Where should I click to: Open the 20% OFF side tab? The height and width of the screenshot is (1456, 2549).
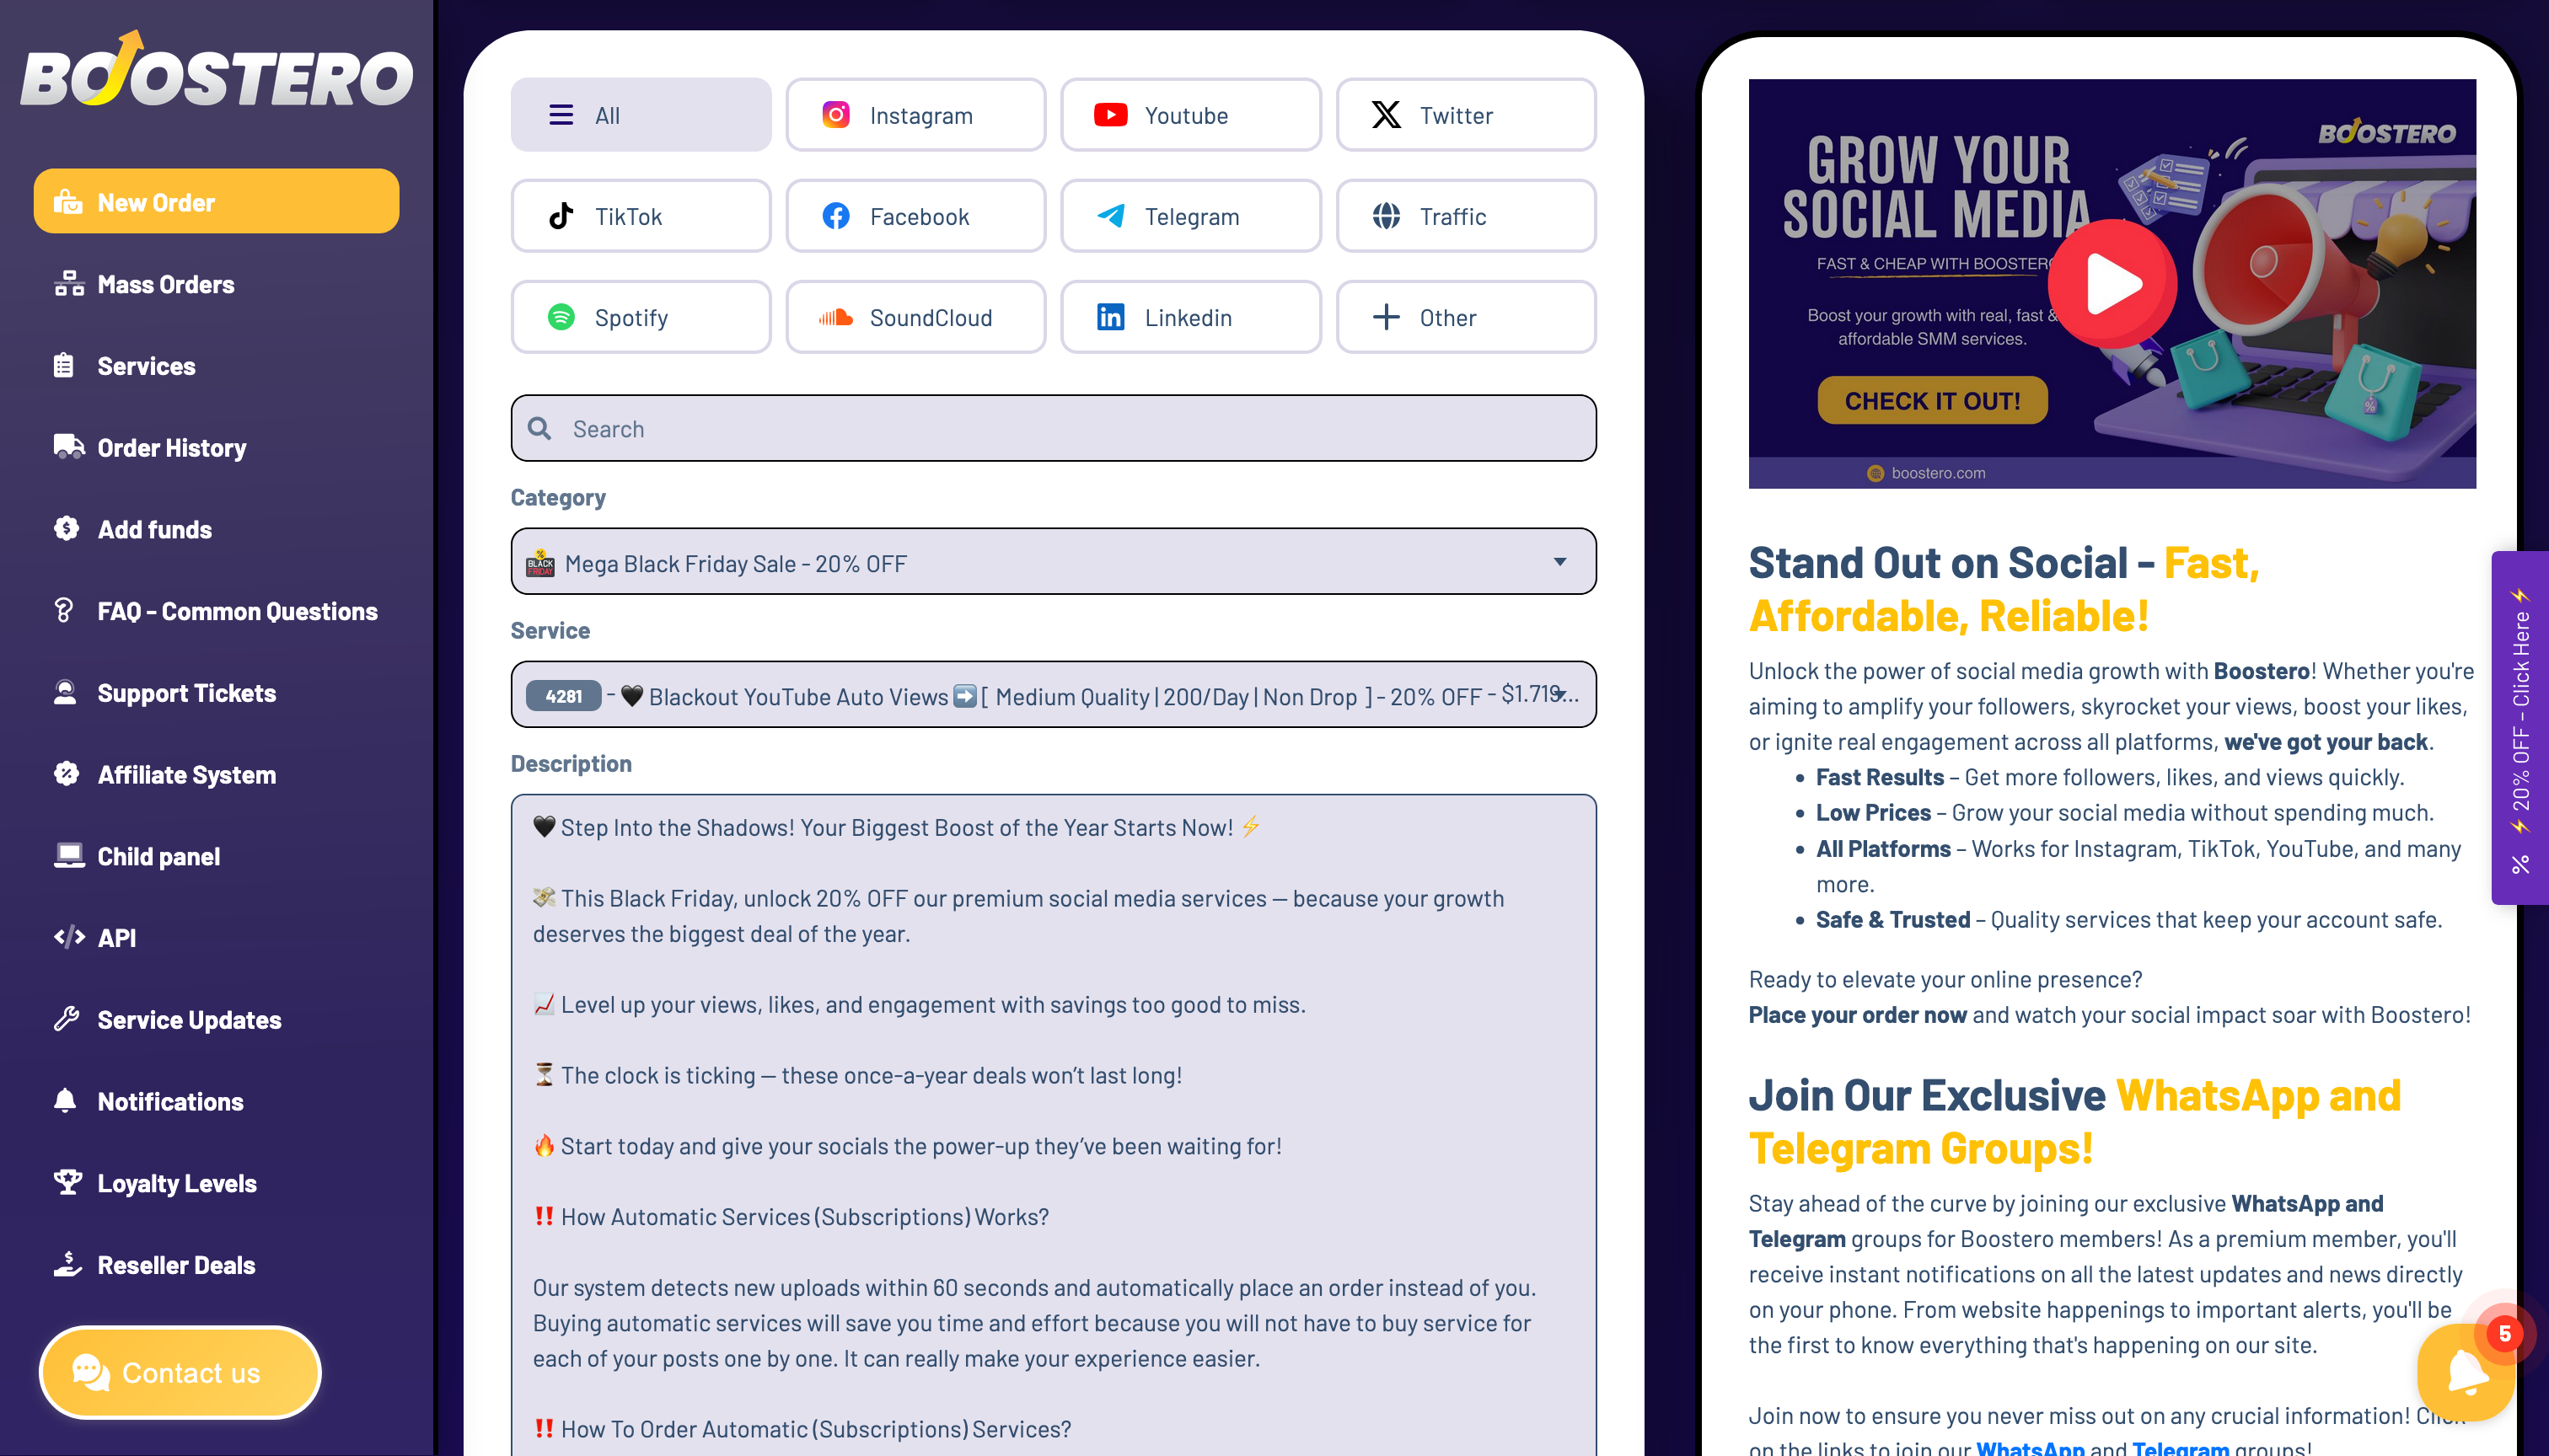coord(2519,728)
